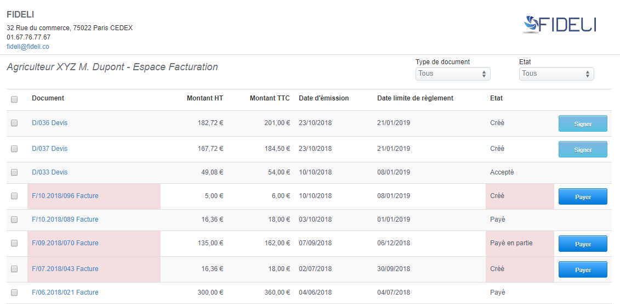Tick checkbox for F/10.2018/089 Facture
This screenshot has height=304, width=620.
coord(14,219)
